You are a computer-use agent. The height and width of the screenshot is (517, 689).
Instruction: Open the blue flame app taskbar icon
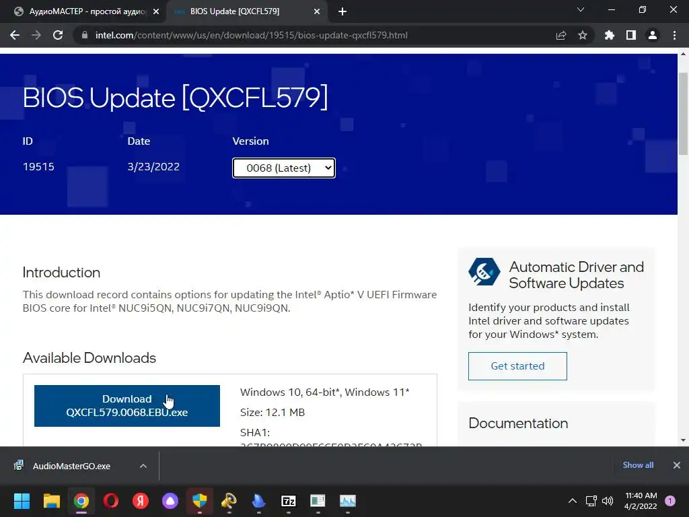[x=259, y=501]
